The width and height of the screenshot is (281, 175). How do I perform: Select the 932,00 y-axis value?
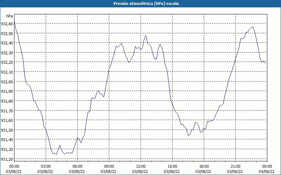(7, 82)
